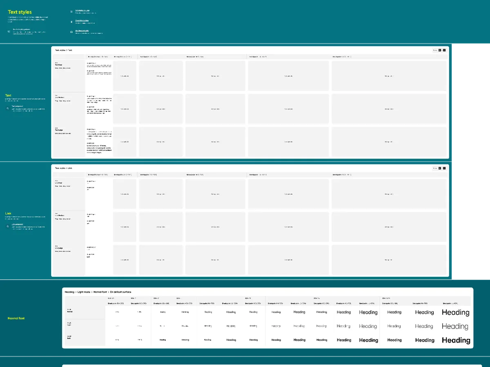Click the Text/Small row label
The height and width of the screenshot is (367, 490).
(59, 64)
